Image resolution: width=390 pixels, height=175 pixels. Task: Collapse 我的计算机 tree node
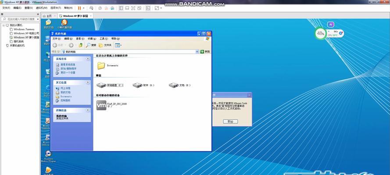coord(4,25)
